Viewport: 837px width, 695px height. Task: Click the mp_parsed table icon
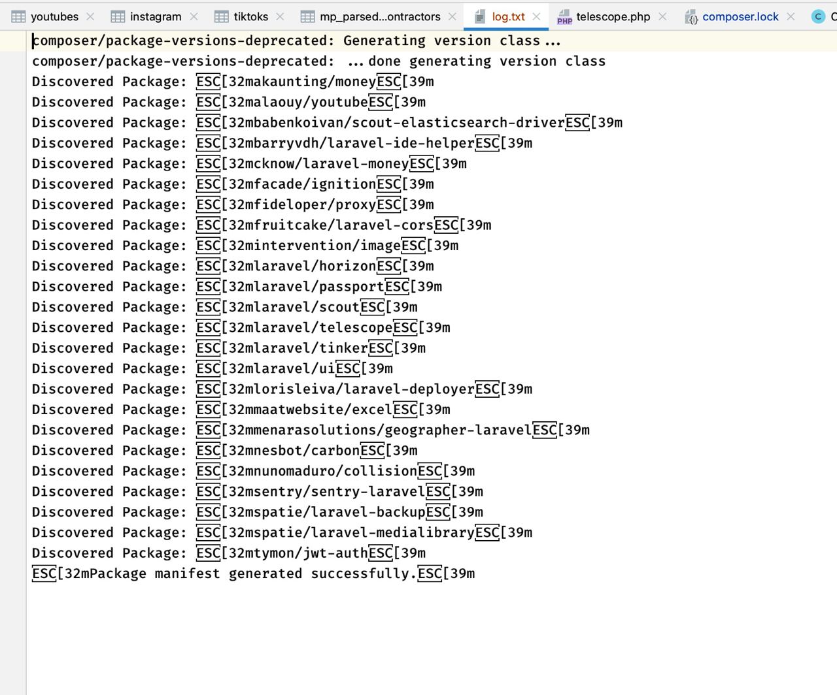pos(307,16)
